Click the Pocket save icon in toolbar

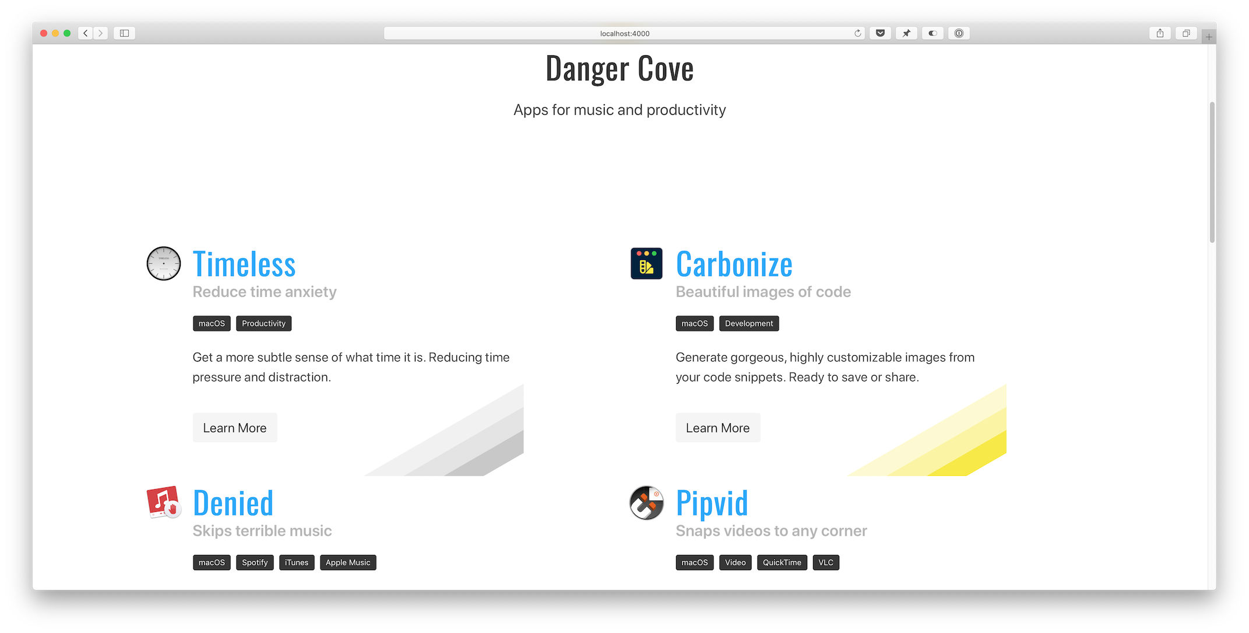[881, 33]
